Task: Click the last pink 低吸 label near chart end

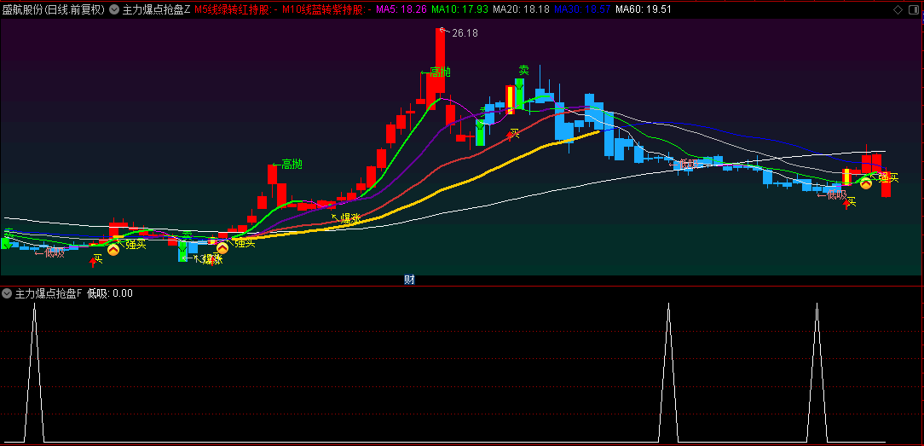Action: 836,194
